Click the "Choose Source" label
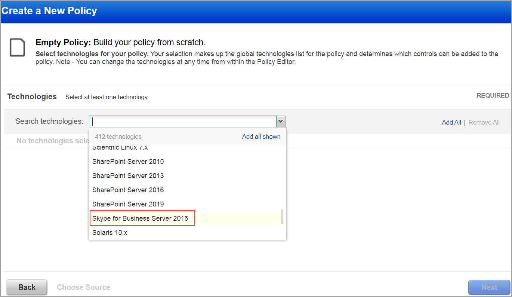 coord(83,287)
